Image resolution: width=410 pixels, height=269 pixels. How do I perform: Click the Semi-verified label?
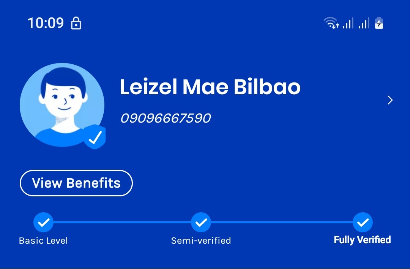[201, 241]
